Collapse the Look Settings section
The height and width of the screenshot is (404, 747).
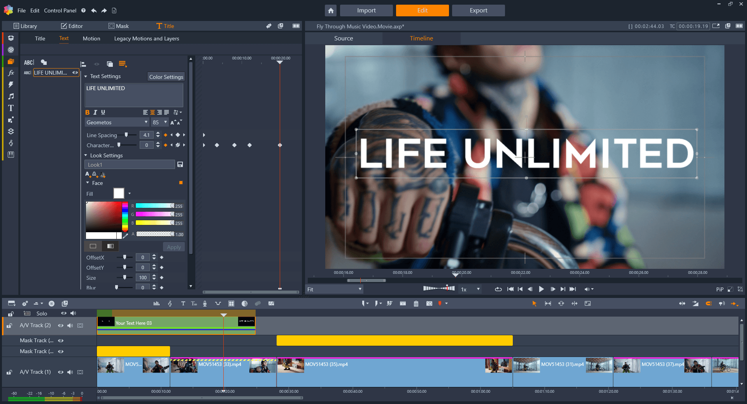tap(86, 155)
